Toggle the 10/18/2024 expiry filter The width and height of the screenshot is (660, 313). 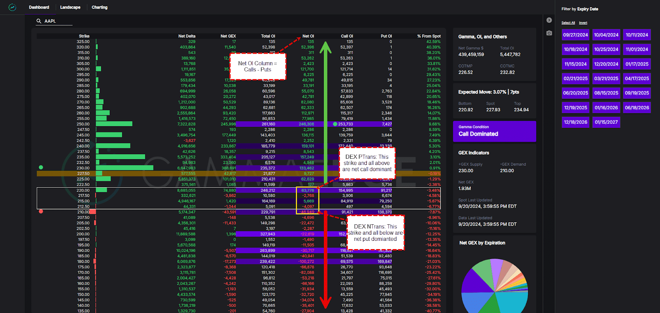click(575, 49)
